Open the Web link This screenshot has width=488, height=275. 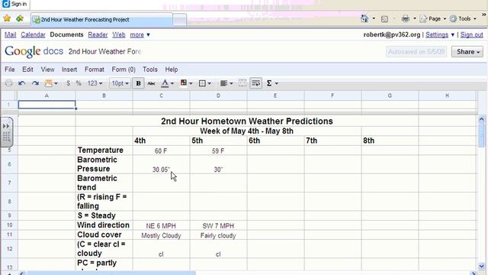point(119,34)
